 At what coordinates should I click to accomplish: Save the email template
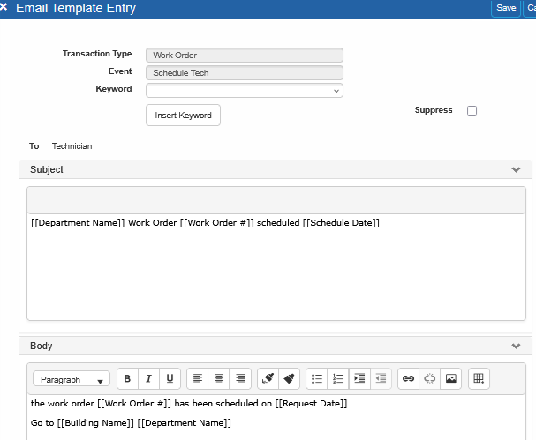pyautogui.click(x=506, y=8)
